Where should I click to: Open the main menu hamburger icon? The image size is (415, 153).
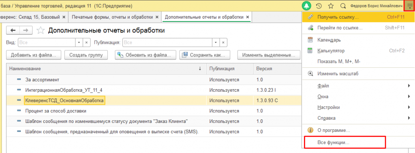click(x=409, y=6)
